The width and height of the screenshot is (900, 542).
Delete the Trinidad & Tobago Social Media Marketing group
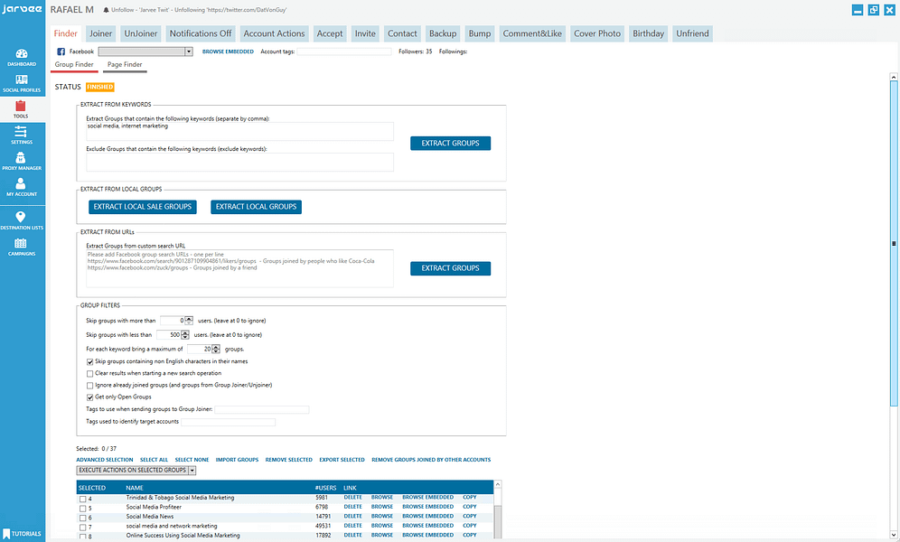pos(353,498)
